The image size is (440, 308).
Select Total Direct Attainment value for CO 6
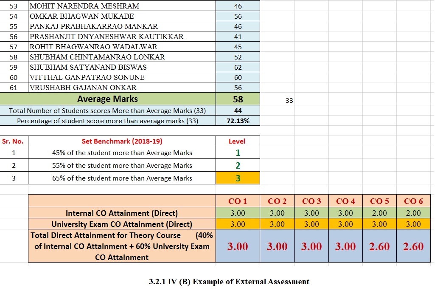coord(413,246)
